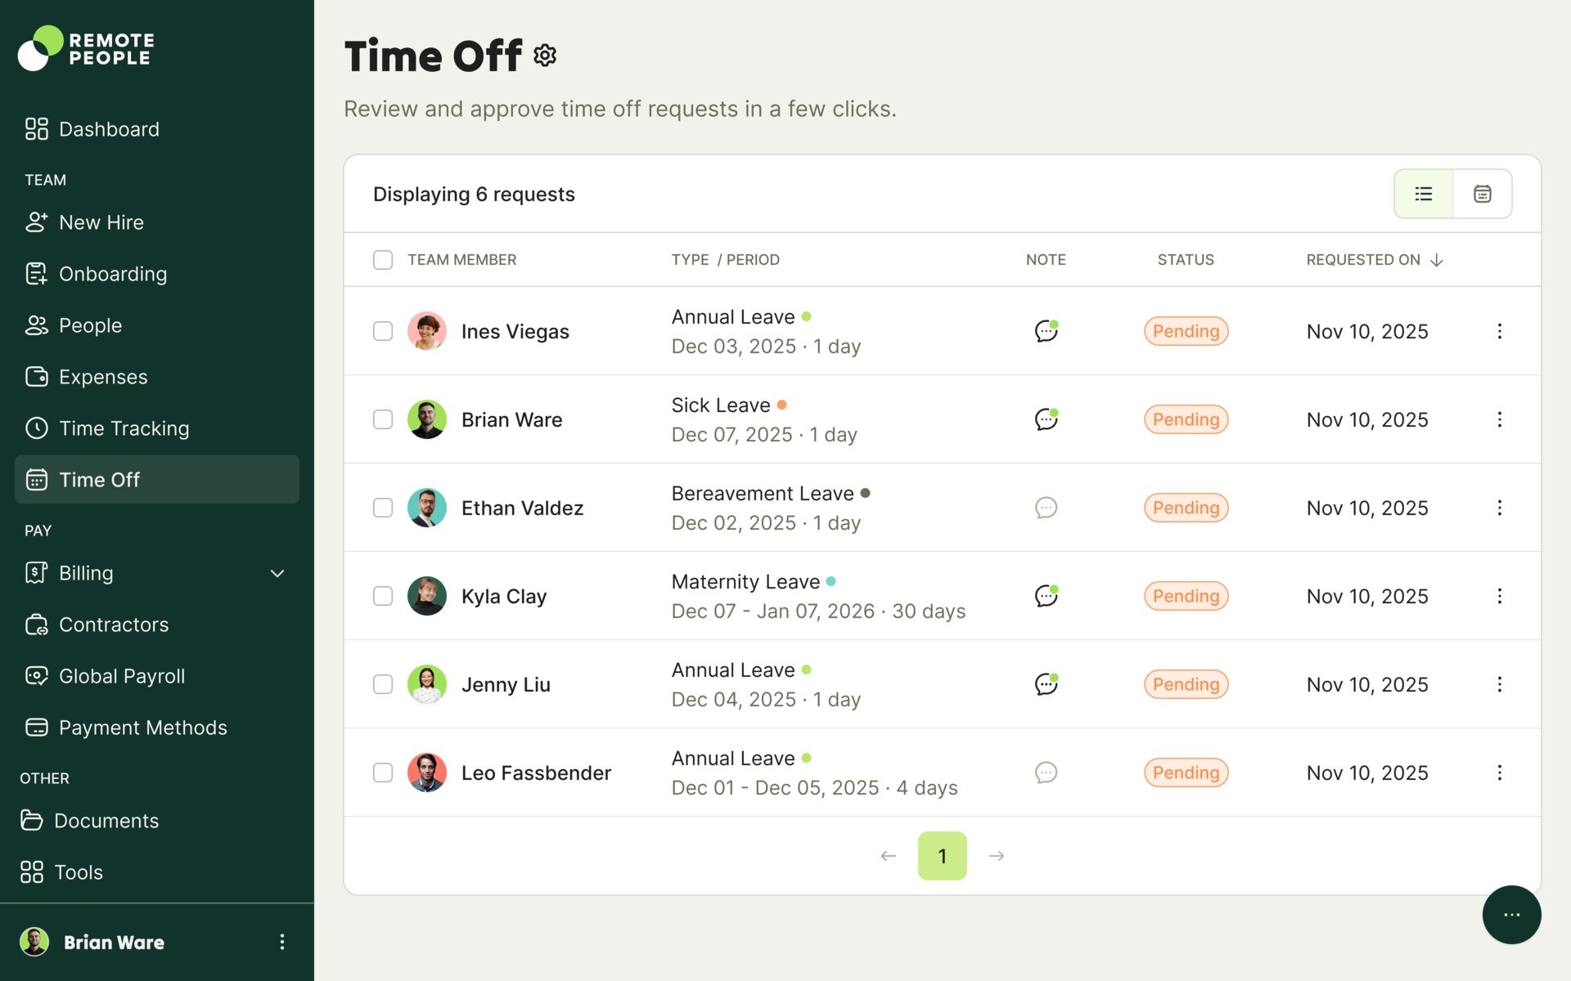
Task: Switch to calendar view
Action: click(x=1482, y=194)
